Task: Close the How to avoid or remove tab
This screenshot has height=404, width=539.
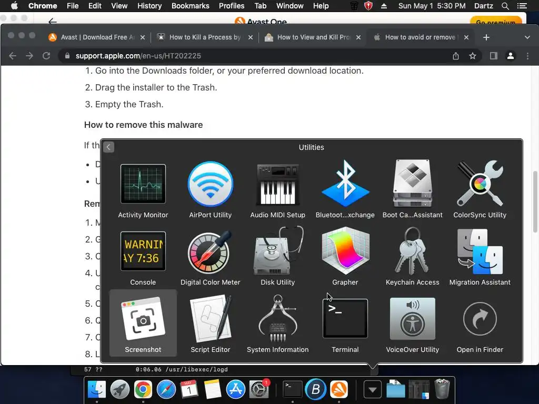Action: tap(466, 37)
